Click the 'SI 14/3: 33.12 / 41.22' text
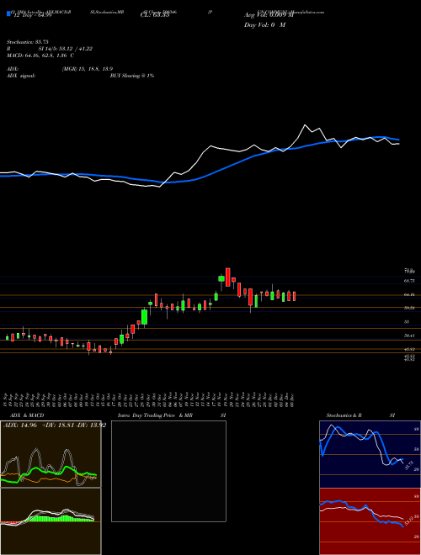The width and height of the screenshot is (421, 555). (x=66, y=49)
